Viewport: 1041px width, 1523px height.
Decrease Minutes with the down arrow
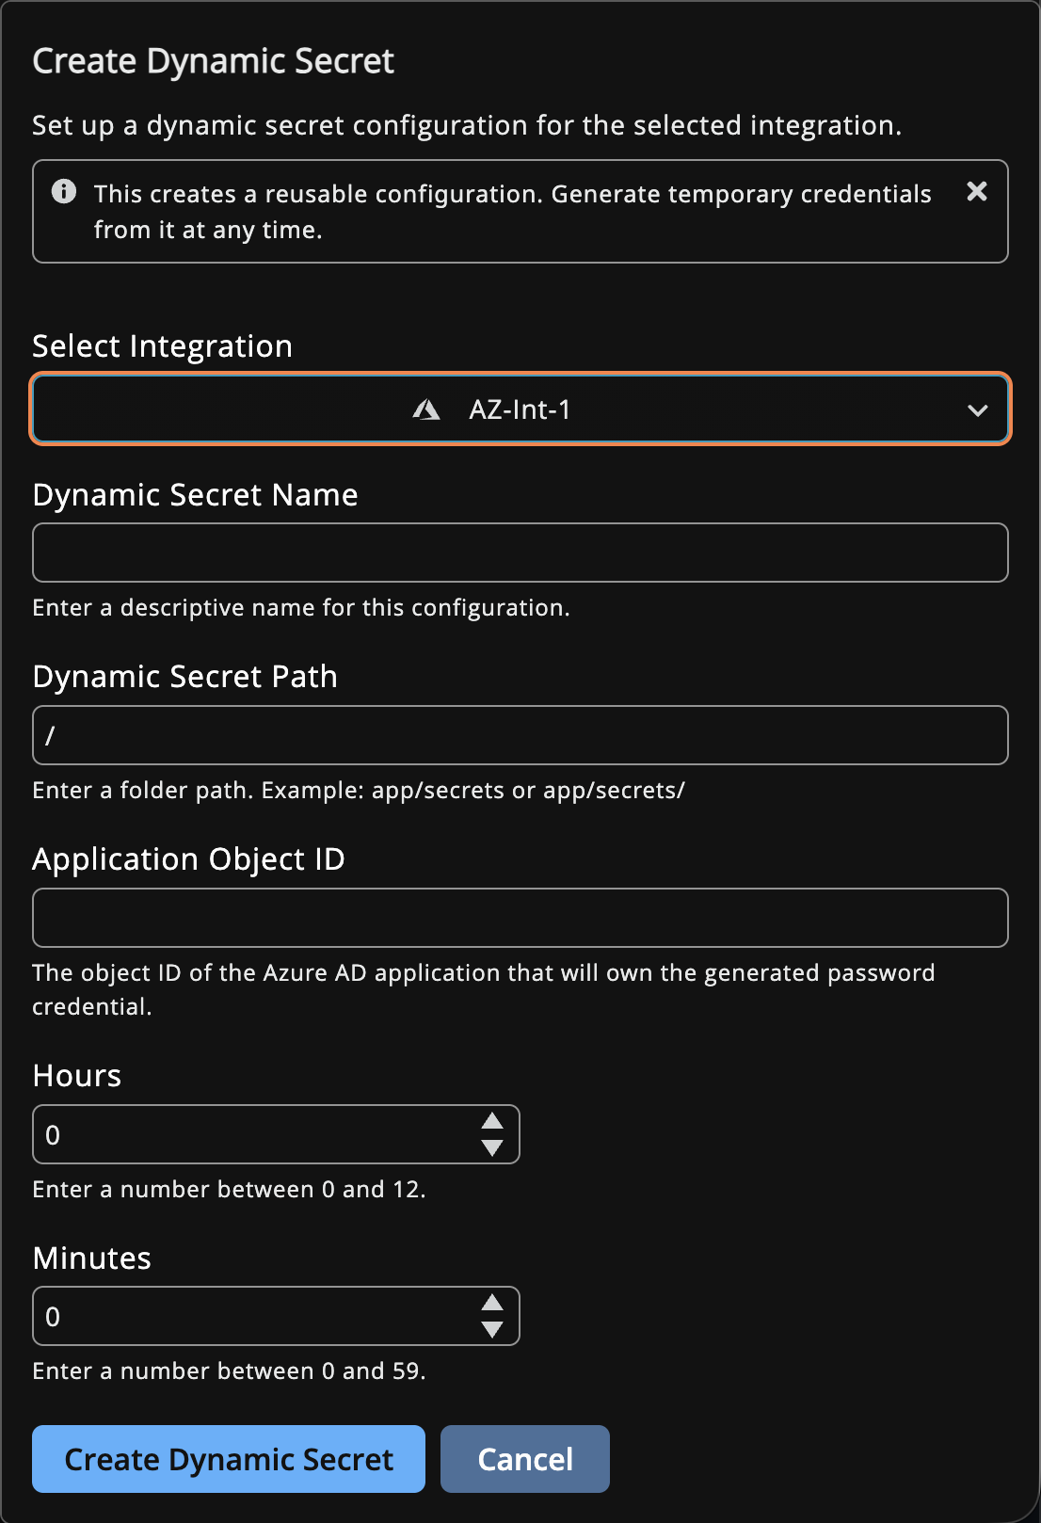(x=492, y=1329)
